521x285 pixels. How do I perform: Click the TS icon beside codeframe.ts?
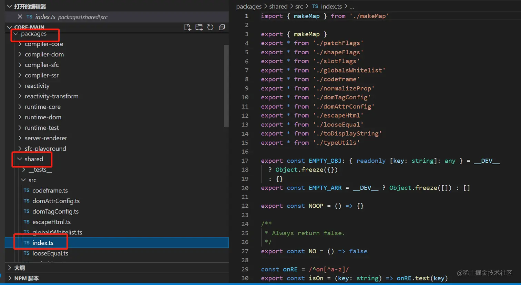click(27, 190)
